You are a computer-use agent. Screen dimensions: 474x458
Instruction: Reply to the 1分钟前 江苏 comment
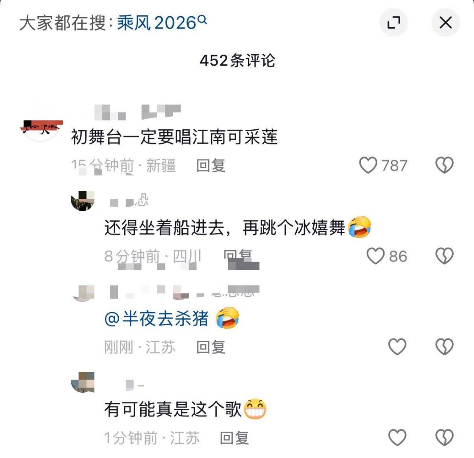(x=234, y=438)
